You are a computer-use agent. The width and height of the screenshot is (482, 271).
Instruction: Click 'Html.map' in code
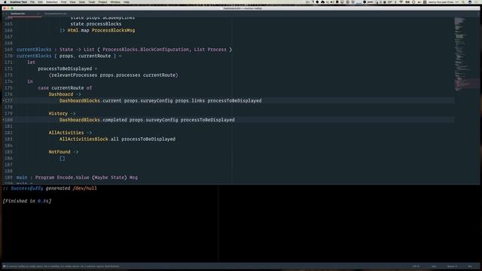[78, 30]
